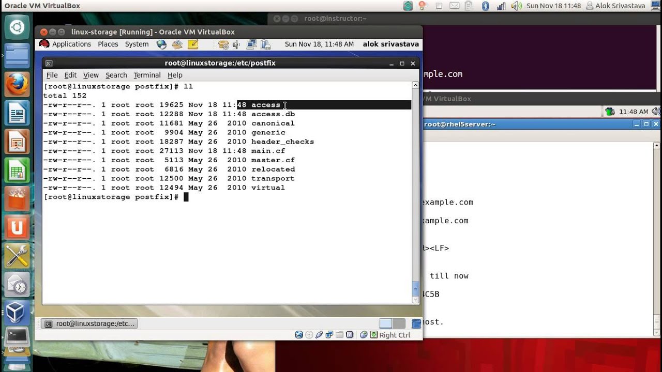Switch to second guest workspace
The image size is (662, 372).
399,324
